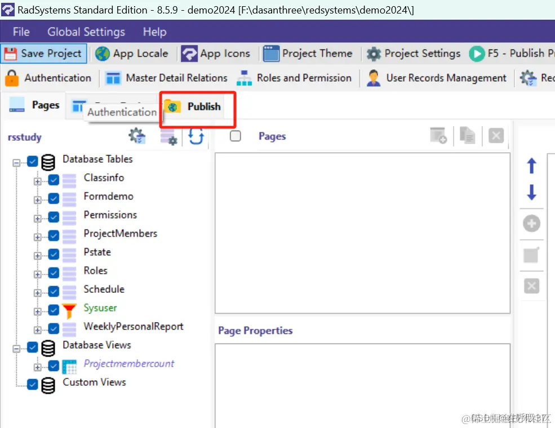Image resolution: width=555 pixels, height=428 pixels.
Task: Click the Master Detail Relations toolbar label
Action: pos(176,78)
